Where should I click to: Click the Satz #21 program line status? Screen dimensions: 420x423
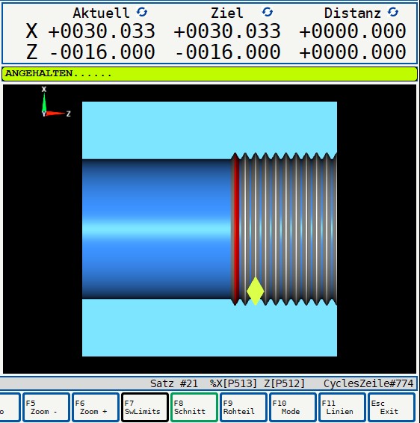(173, 383)
